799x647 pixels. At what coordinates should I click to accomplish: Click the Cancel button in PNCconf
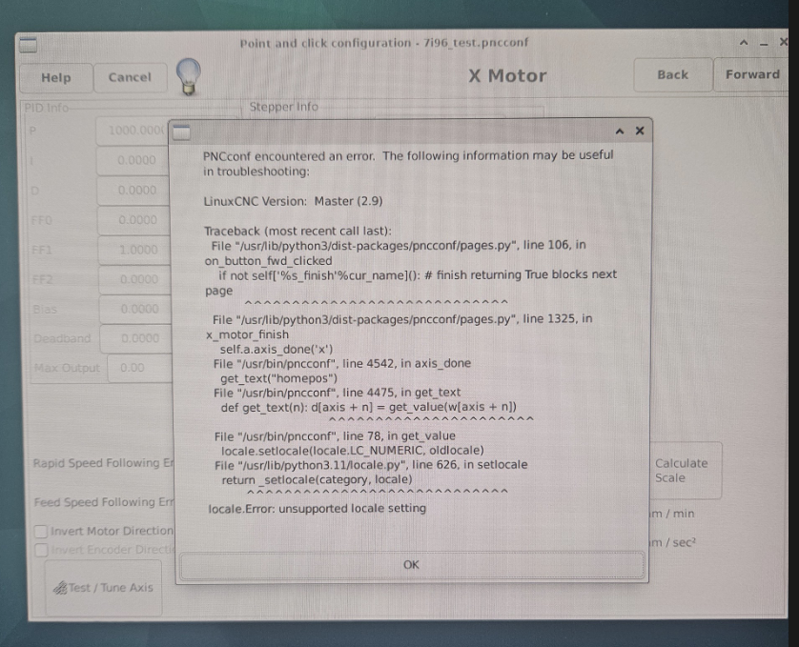(130, 77)
